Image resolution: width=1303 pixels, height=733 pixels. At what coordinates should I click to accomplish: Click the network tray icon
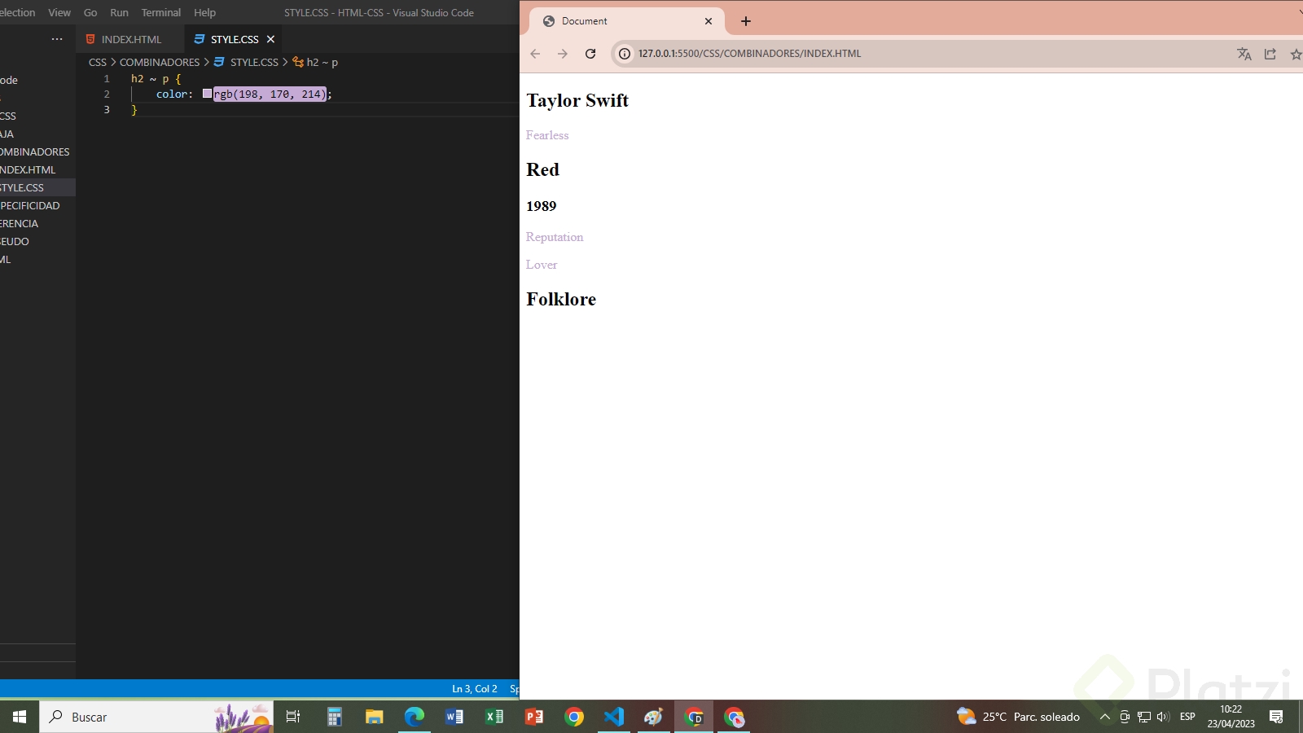[1144, 717]
